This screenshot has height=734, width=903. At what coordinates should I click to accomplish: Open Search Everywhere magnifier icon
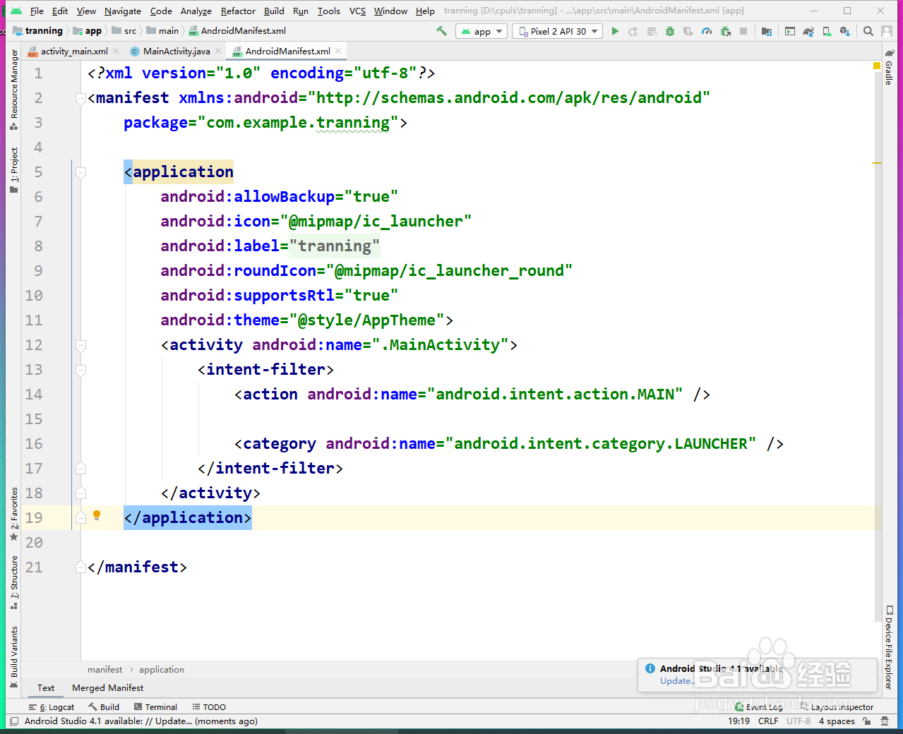pos(868,31)
